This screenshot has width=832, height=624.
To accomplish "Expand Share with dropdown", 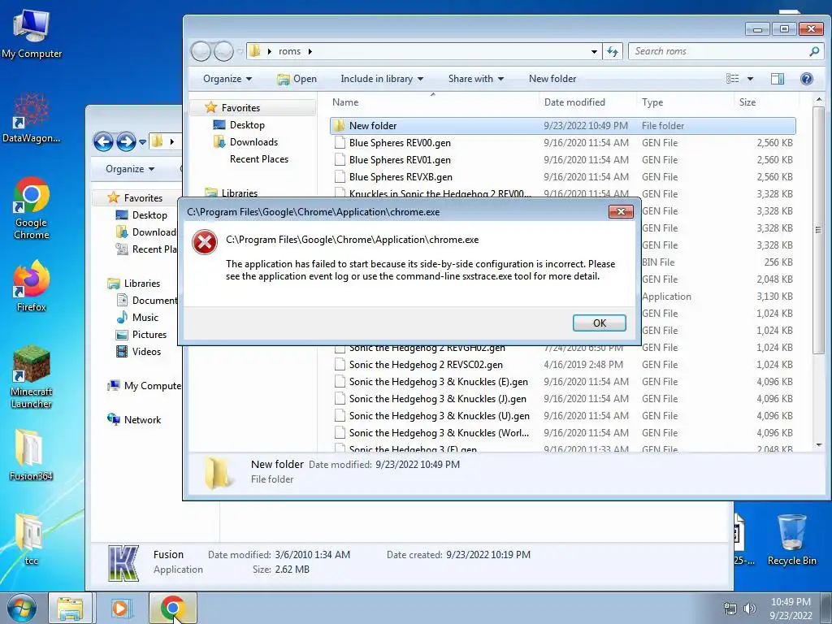I will coord(475,79).
